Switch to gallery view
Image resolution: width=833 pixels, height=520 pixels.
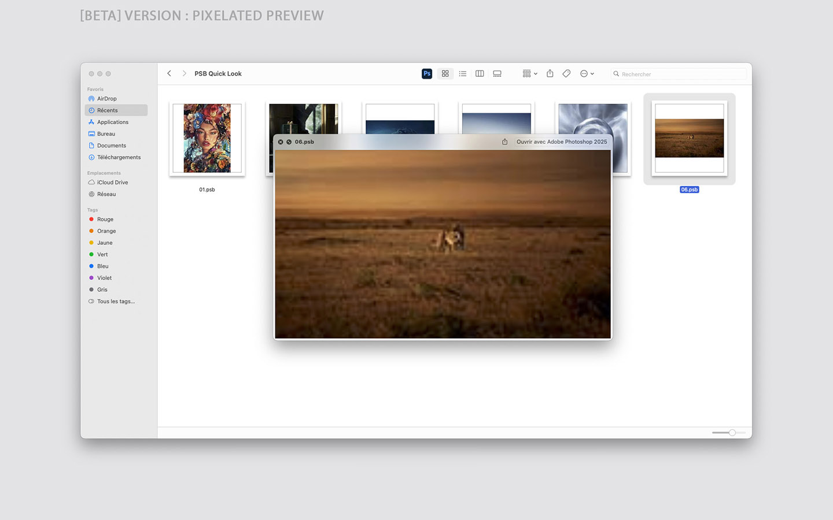click(x=497, y=73)
